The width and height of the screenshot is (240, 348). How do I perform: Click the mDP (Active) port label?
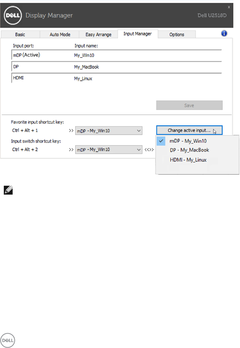(x=26, y=55)
